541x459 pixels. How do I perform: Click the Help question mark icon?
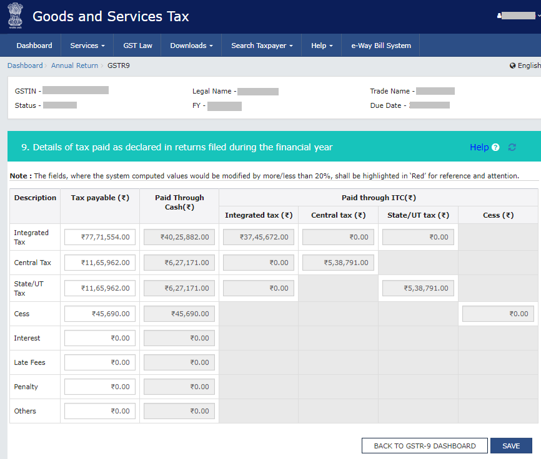coord(495,148)
